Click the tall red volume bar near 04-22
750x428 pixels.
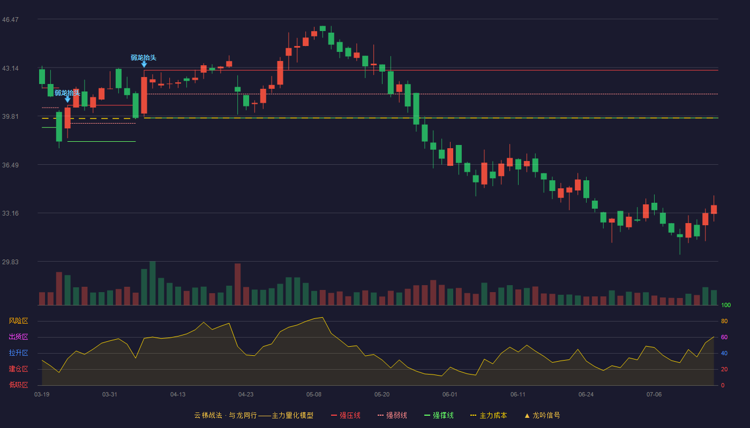(x=237, y=284)
